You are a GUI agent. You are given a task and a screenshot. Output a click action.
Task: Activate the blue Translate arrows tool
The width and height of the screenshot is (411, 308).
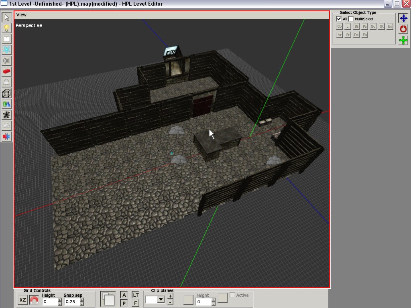pyautogui.click(x=403, y=18)
